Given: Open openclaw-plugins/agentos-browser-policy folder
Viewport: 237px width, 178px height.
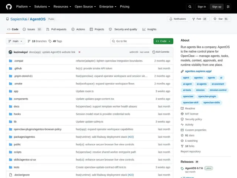Looking at the screenshot, I should point(38,129).
